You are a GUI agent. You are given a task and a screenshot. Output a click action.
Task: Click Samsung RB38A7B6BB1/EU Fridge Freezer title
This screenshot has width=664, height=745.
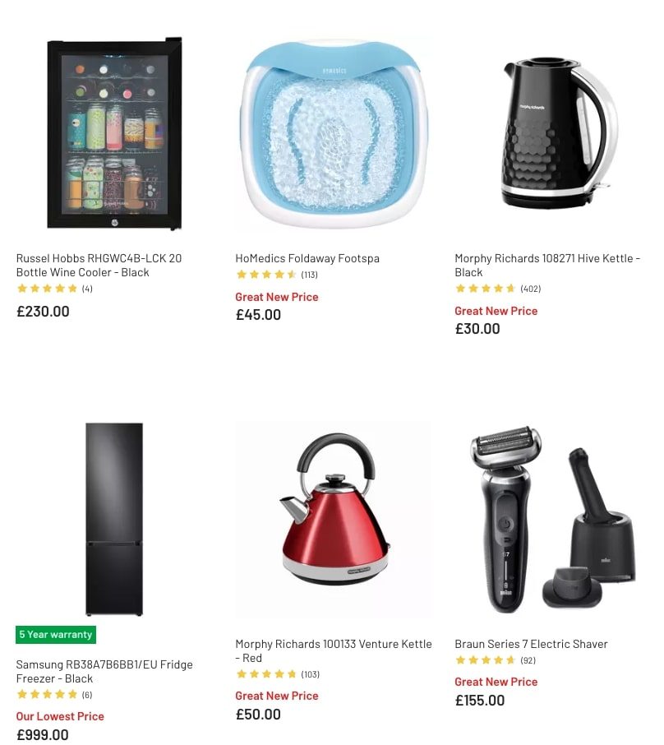pyautogui.click(x=104, y=671)
